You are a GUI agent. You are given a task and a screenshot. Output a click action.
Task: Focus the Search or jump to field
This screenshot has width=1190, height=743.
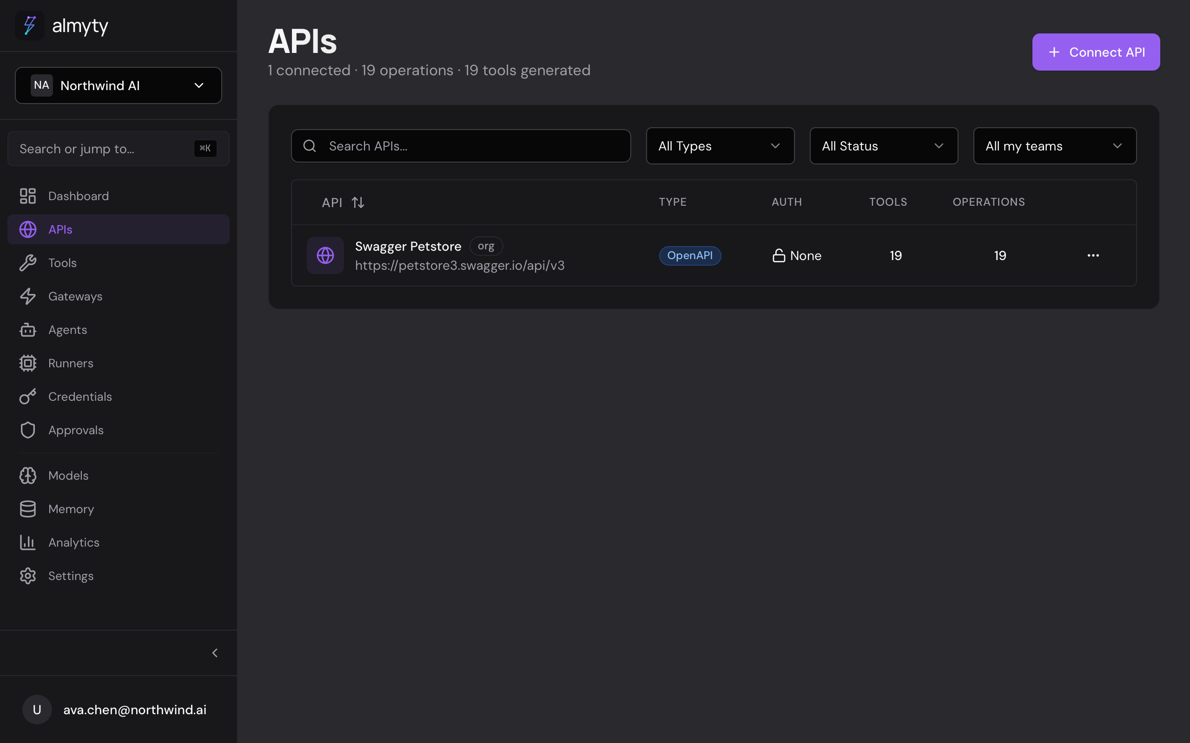click(x=119, y=149)
